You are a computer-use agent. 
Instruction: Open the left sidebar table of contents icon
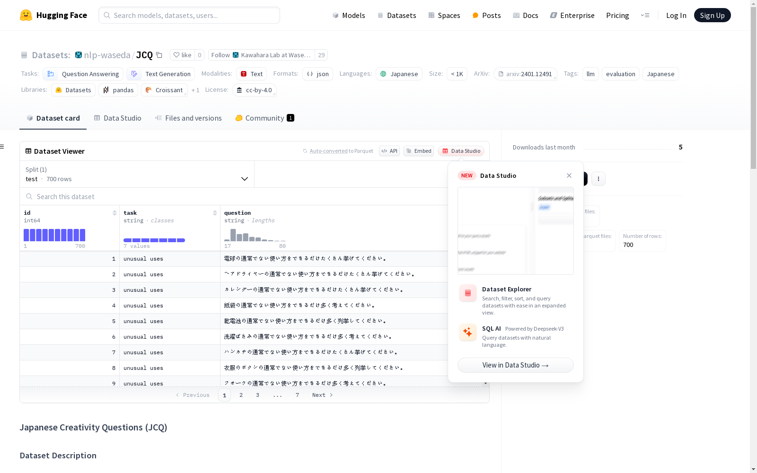(x=2, y=147)
